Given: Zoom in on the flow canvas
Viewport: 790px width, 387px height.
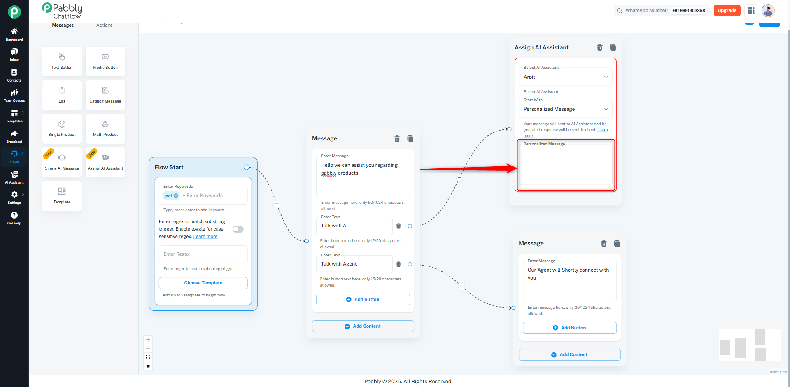Looking at the screenshot, I should (x=148, y=340).
